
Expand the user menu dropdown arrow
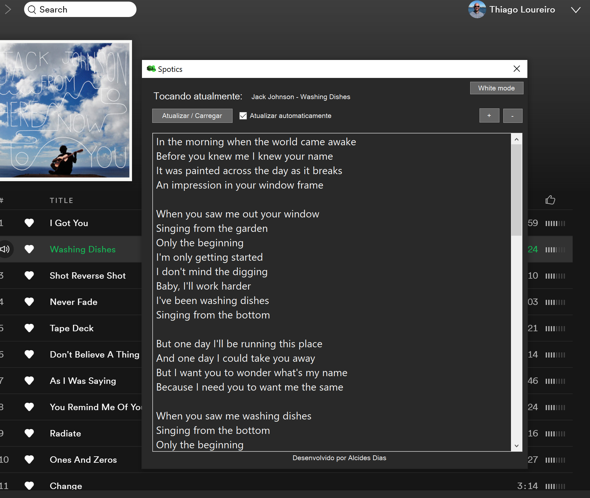(x=576, y=10)
